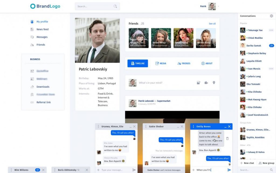
Task: Send message in Uruewa, Himon, Elie chat
Action: coord(134,170)
